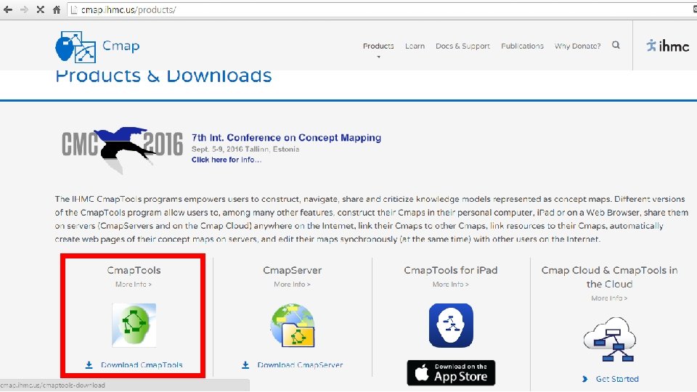Click the Cmap logo in header
697x392 pixels.
[x=75, y=46]
